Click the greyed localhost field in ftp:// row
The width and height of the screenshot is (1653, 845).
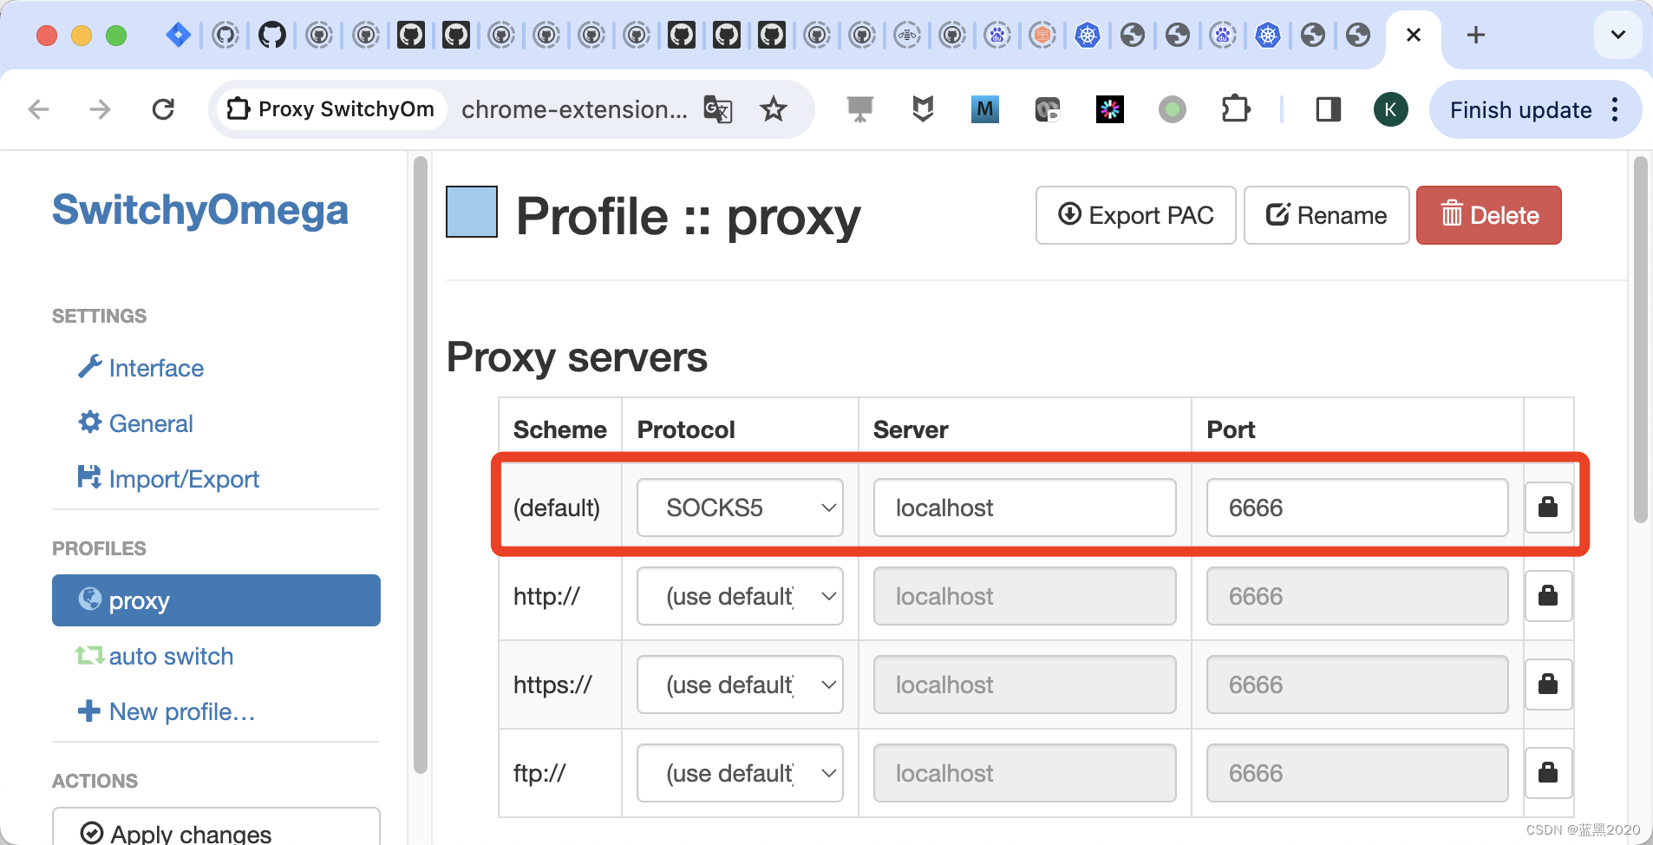[1024, 773]
